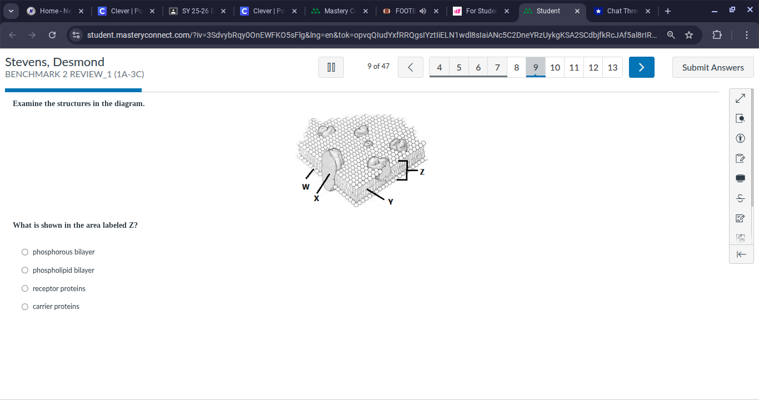Open a new browser tab
The height and width of the screenshot is (400, 759).
[668, 11]
